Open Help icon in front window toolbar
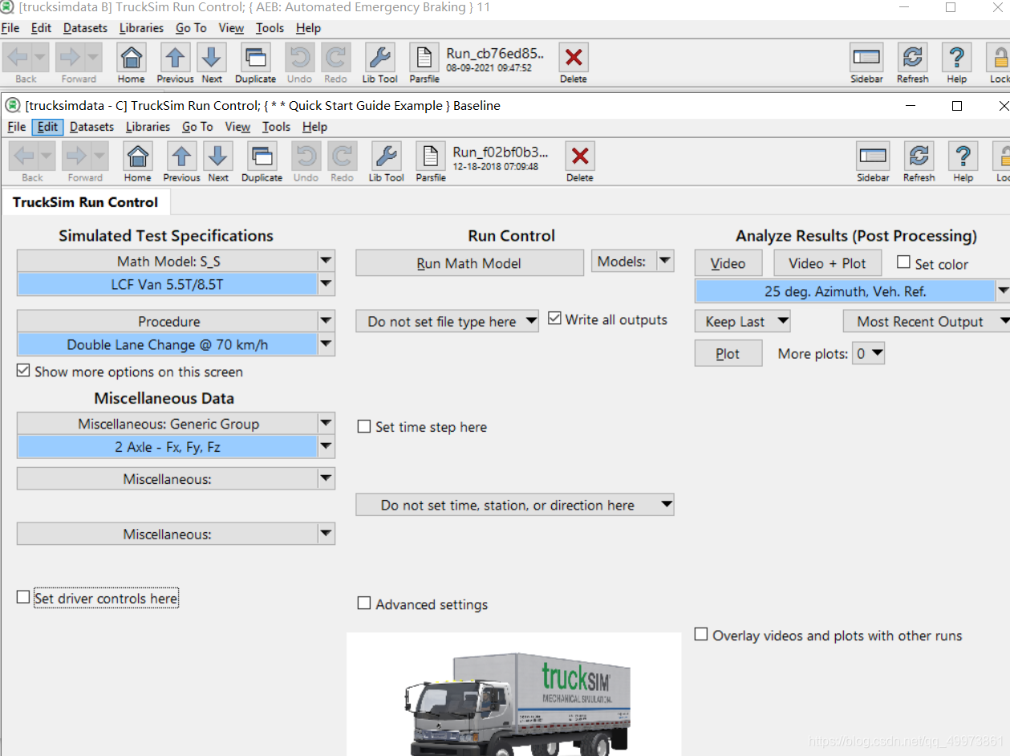The height and width of the screenshot is (756, 1010). click(x=963, y=156)
